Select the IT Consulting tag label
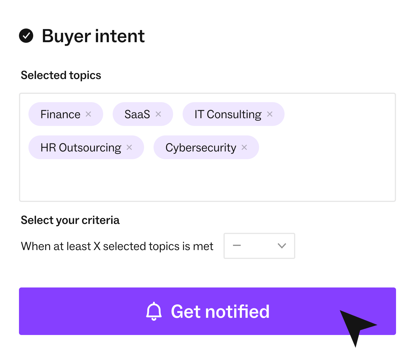Viewport: 415px width, 354px height. [228, 115]
